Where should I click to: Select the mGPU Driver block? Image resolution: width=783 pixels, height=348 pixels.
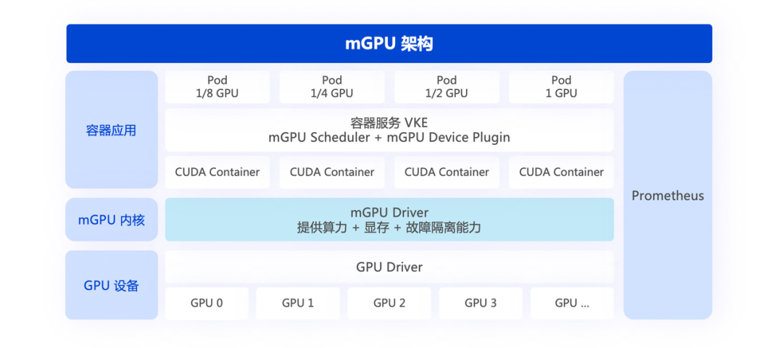[389, 220]
